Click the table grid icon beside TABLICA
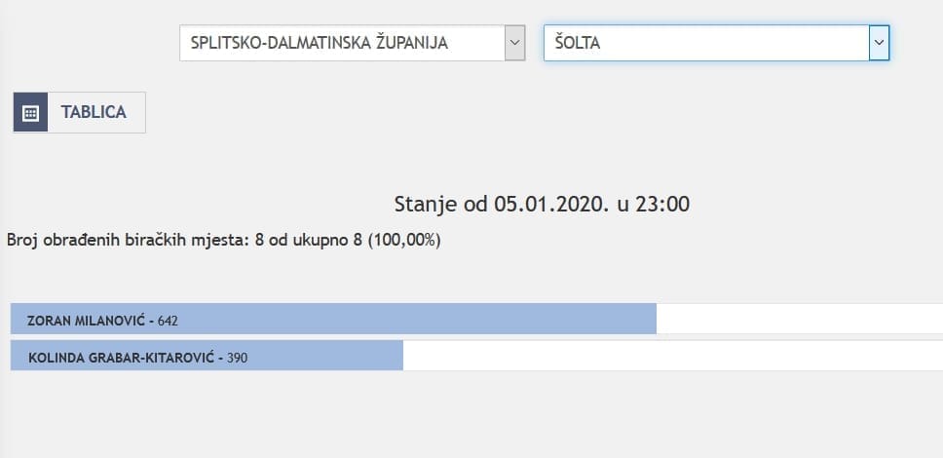This screenshot has width=943, height=458. pos(30,112)
